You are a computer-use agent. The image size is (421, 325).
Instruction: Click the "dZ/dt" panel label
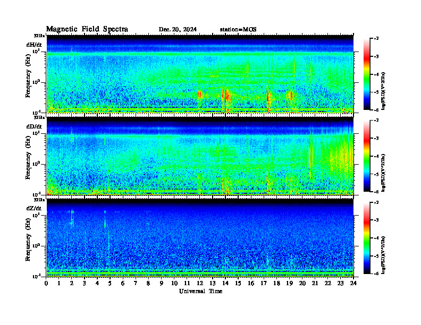pyautogui.click(x=34, y=208)
